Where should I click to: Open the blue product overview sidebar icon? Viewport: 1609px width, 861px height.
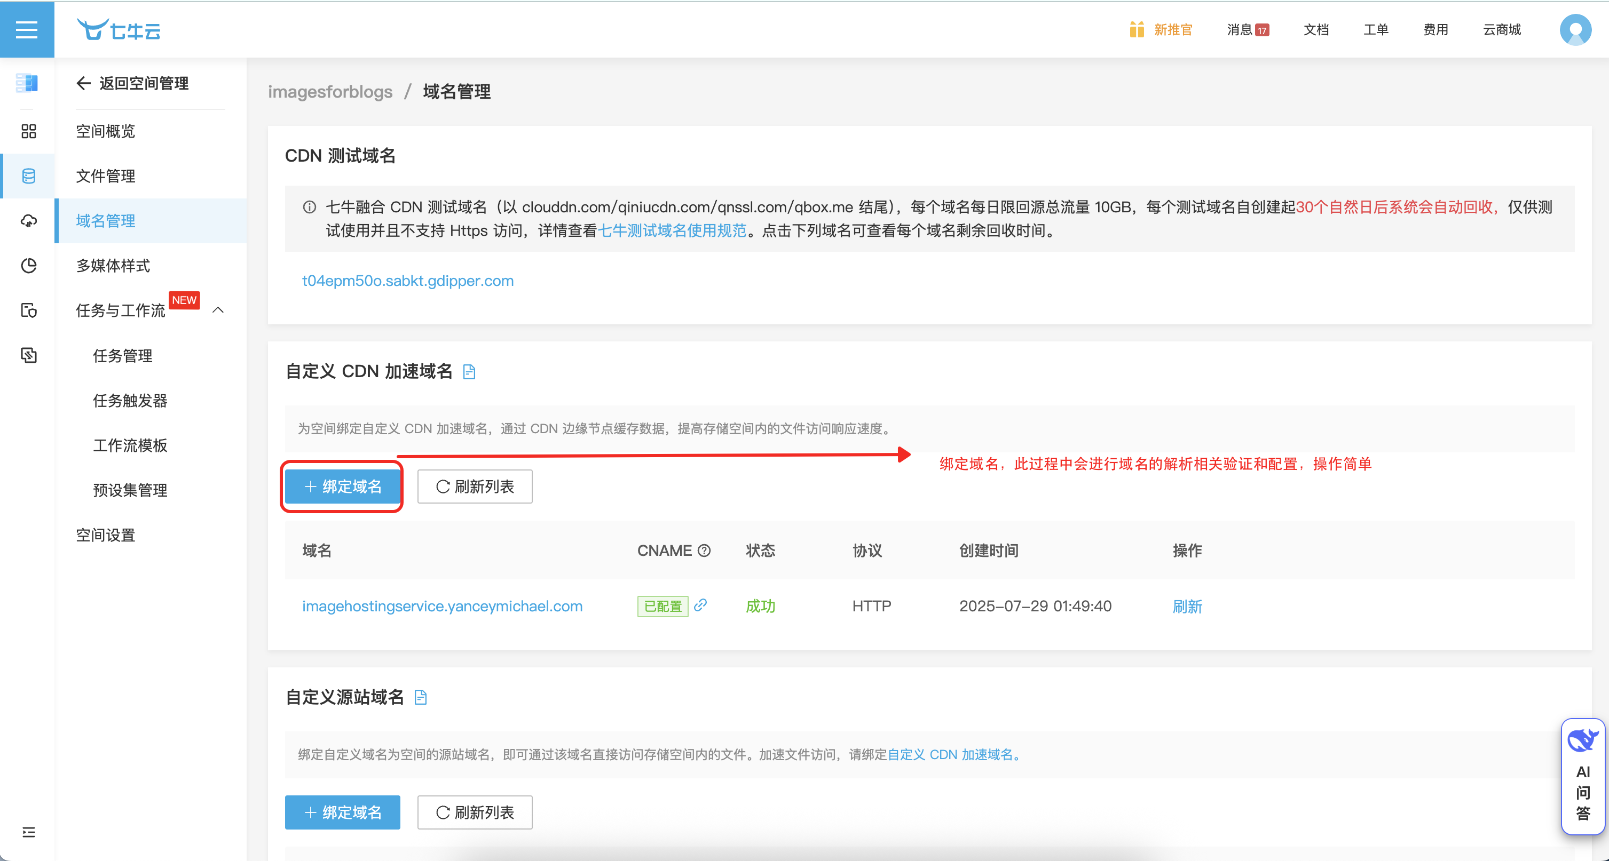pyautogui.click(x=27, y=82)
